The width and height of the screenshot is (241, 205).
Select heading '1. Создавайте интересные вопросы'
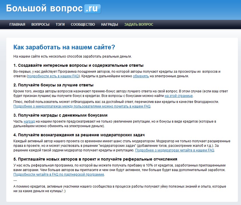click(78, 65)
